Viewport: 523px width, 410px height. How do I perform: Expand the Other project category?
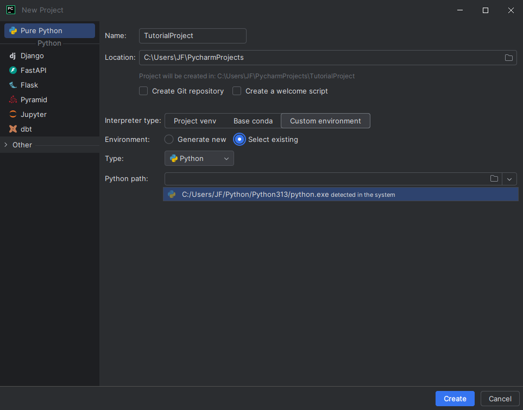(5, 145)
